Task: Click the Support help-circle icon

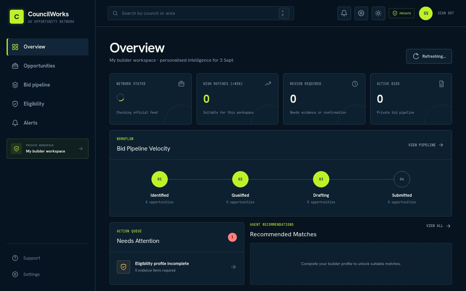Action: (15, 258)
